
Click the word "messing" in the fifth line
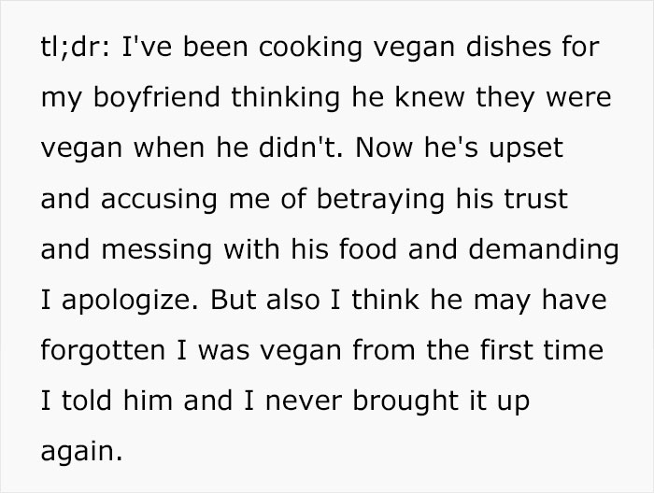point(156,250)
